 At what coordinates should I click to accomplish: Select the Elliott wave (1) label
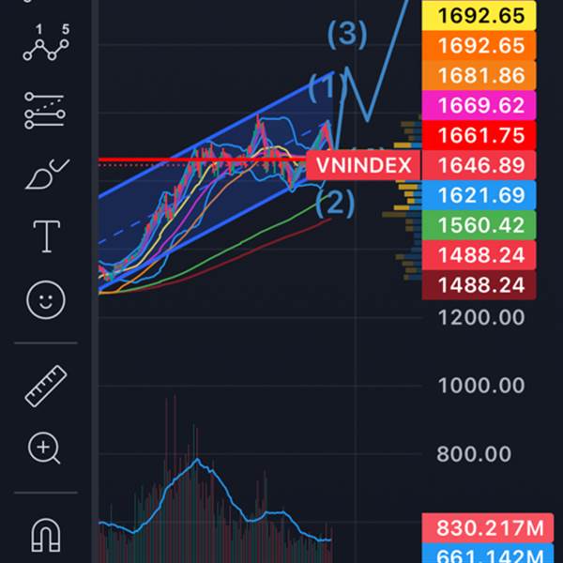[x=327, y=87]
